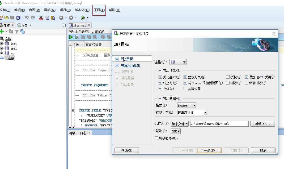Click the green New Connection plus icon
Image resolution: width=284 pixels, height=169 pixels.
tap(2, 32)
